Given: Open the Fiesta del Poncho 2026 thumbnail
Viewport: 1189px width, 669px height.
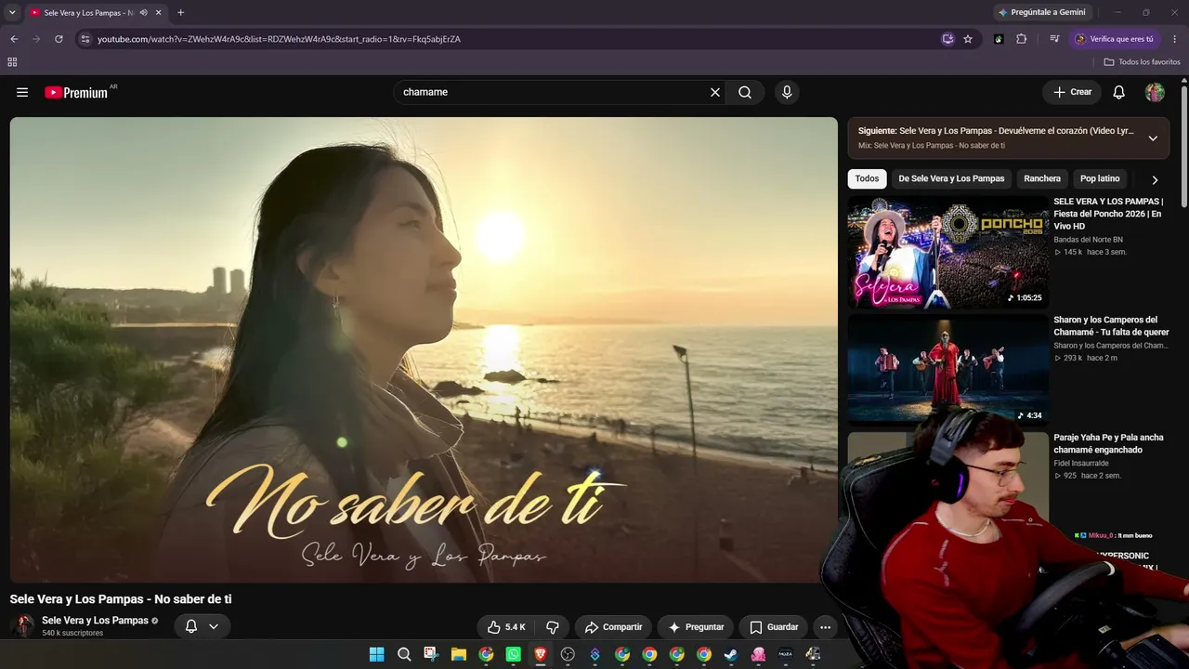Looking at the screenshot, I should pyautogui.click(x=947, y=252).
